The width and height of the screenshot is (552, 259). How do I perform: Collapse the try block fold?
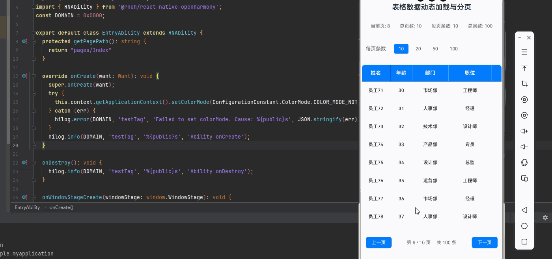pos(34,93)
